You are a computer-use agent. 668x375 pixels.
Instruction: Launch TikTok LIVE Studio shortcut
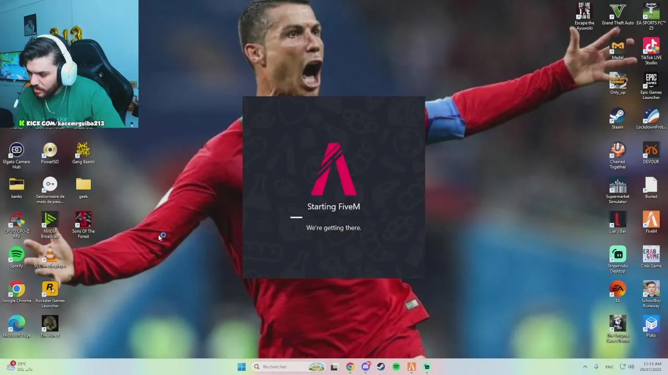coord(651,51)
